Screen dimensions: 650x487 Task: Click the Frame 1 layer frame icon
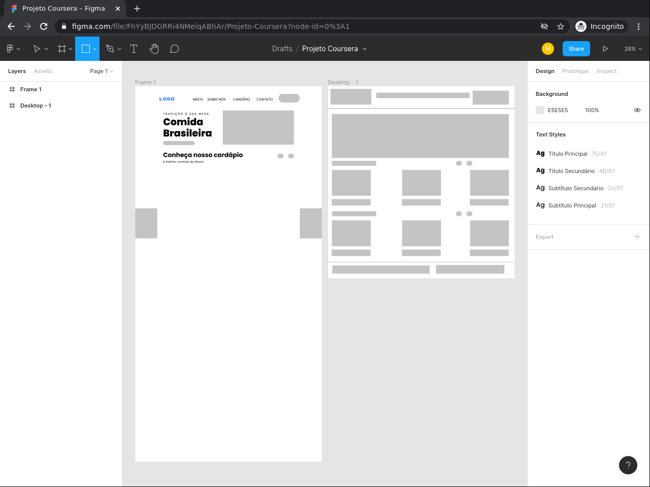point(12,89)
